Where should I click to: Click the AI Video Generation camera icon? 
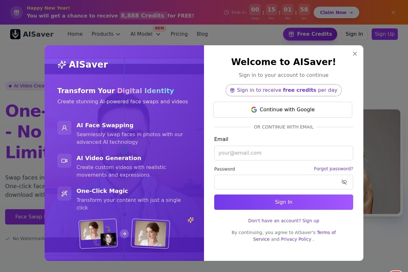tap(64, 161)
